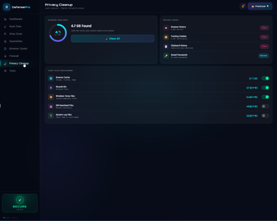
Task: Click the Recycle Bin trash icon
Action: [x=51, y=88]
